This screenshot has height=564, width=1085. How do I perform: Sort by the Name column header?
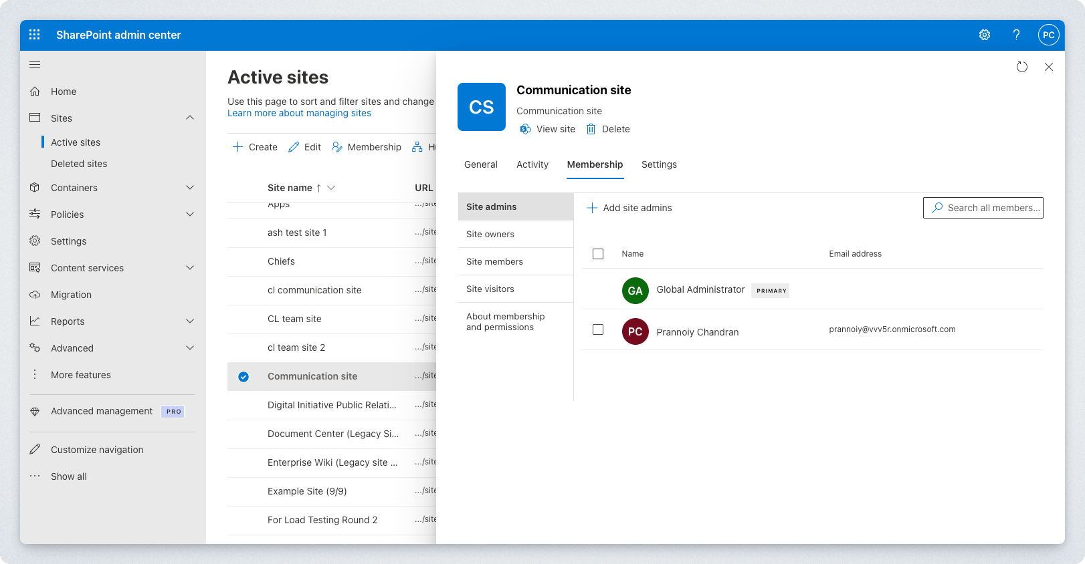[633, 254]
